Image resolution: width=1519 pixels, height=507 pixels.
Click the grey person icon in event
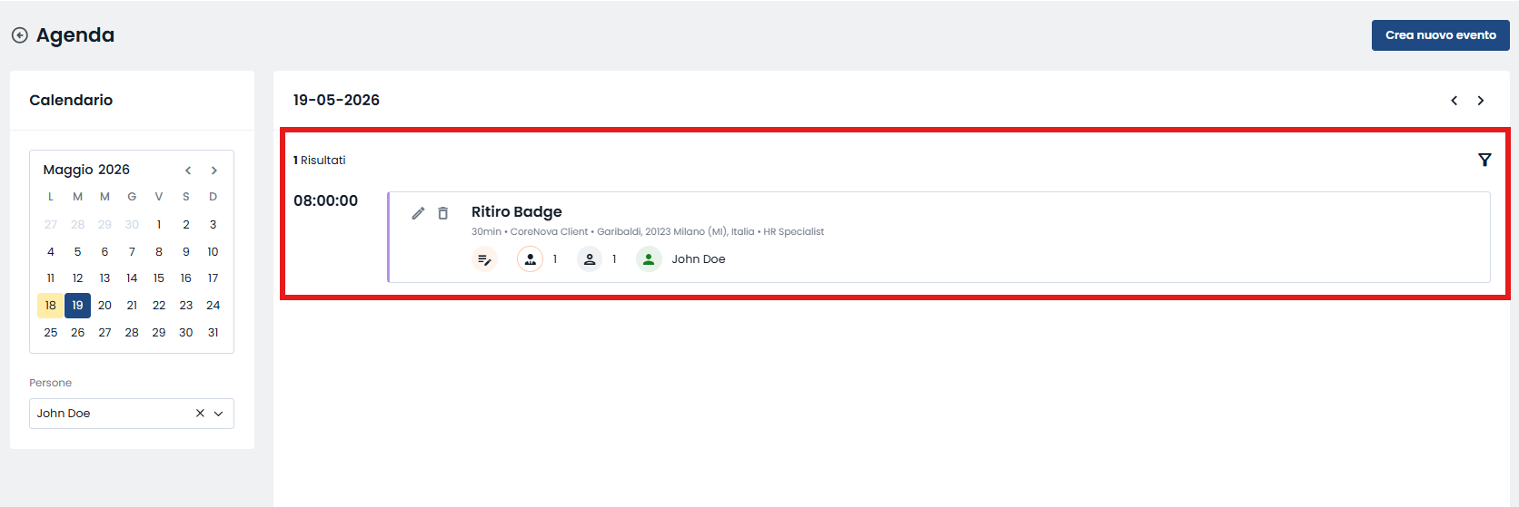[x=590, y=259]
